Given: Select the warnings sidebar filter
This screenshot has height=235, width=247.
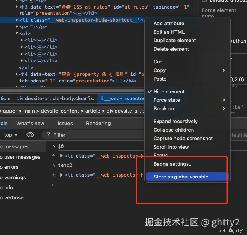Looking at the screenshot, I should point(13,177).
